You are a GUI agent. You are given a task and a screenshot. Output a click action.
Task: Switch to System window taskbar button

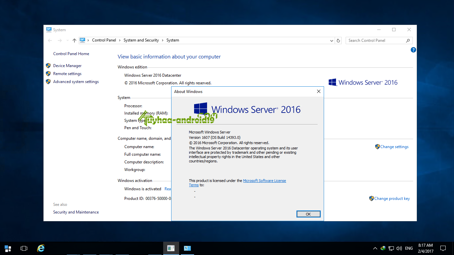coord(187,248)
